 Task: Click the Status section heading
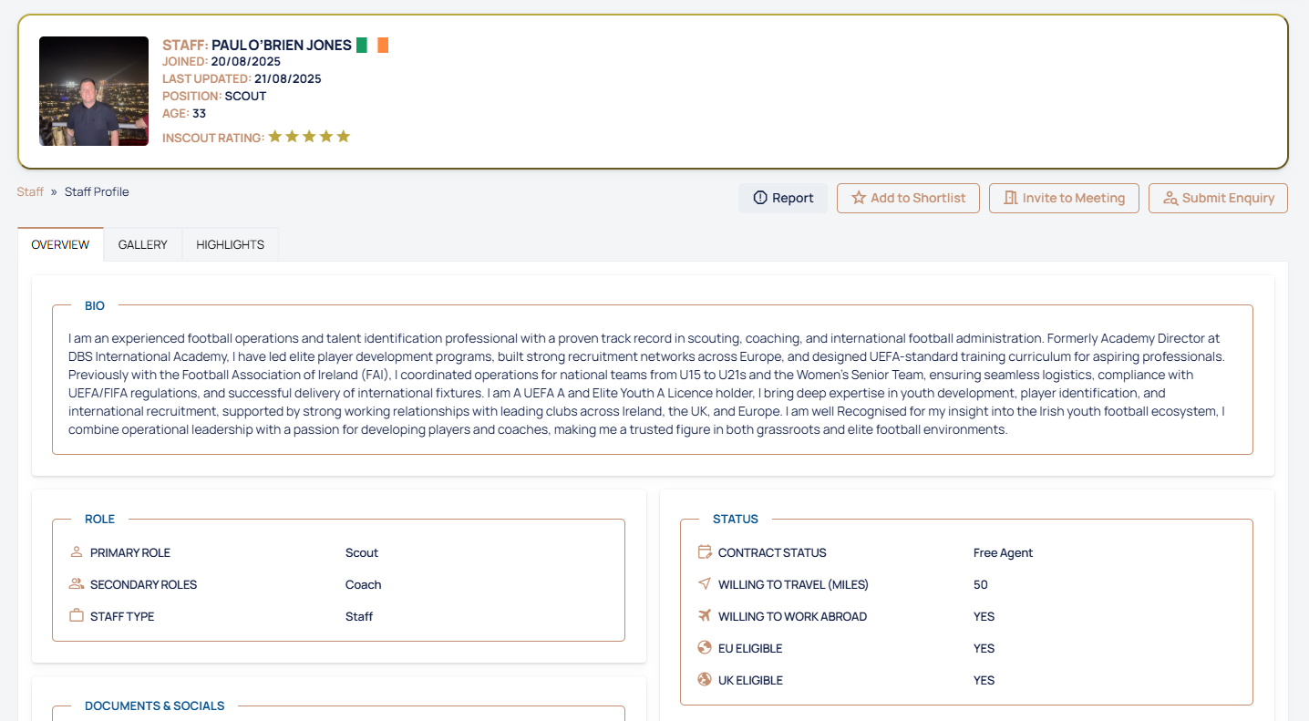(x=736, y=519)
